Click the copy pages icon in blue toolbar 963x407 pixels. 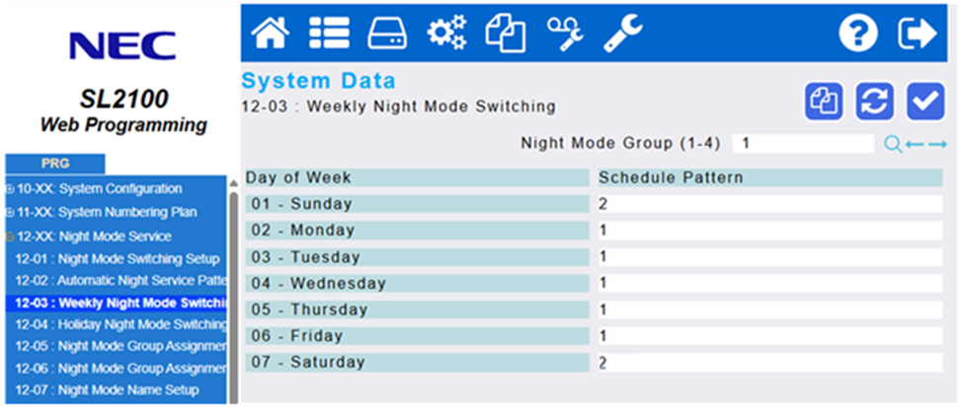tap(505, 34)
